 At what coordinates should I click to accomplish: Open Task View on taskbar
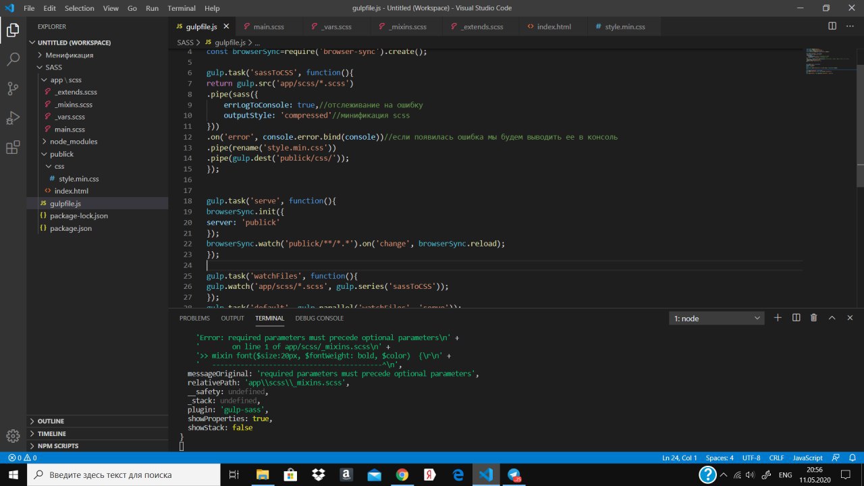[234, 475]
